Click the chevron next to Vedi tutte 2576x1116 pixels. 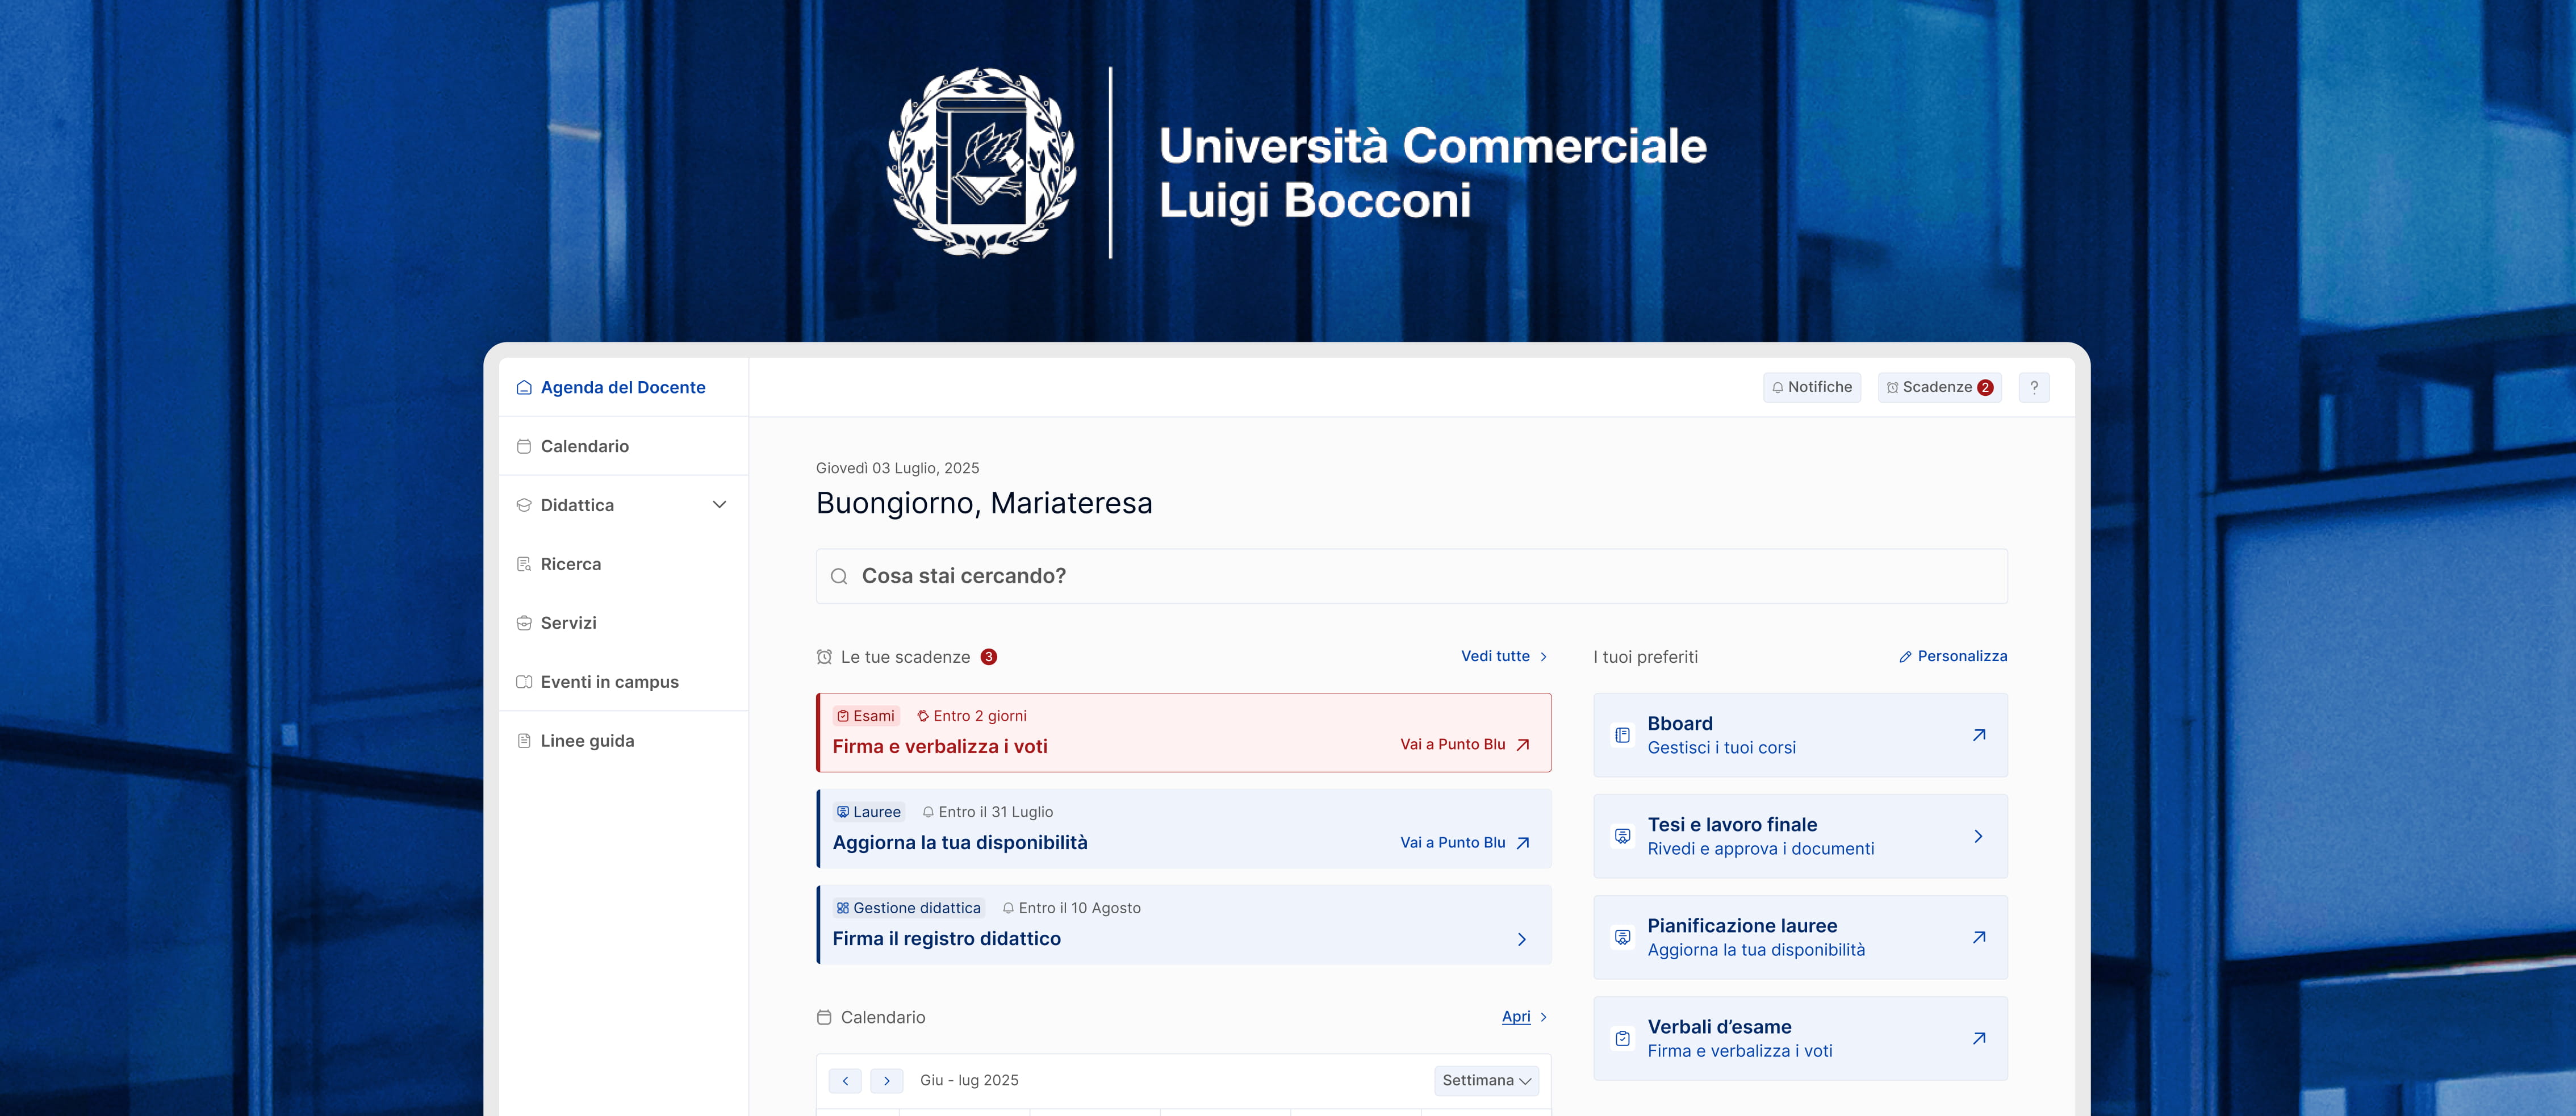1544,657
